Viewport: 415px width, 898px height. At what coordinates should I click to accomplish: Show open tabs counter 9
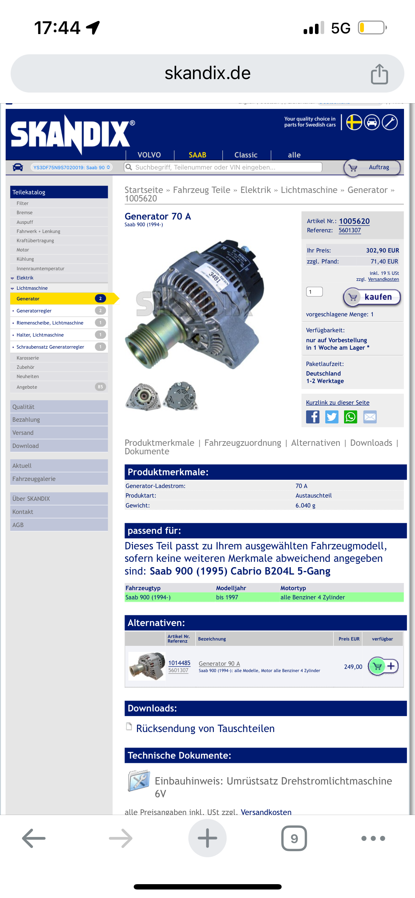tap(294, 838)
